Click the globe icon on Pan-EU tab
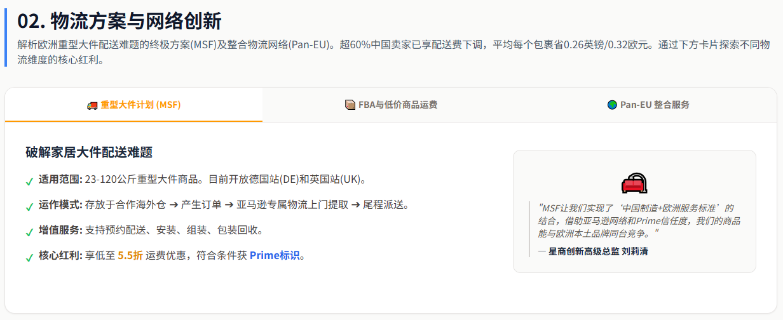The image size is (783, 320). [x=612, y=105]
